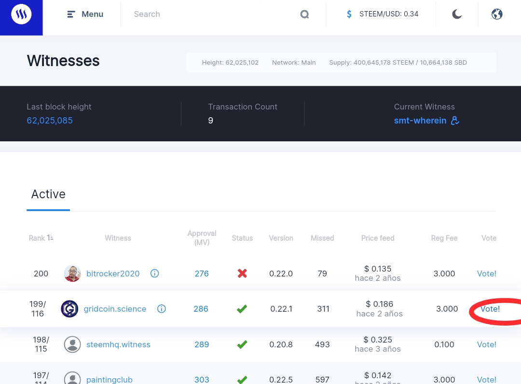
Task: Click the dollar sign price icon
Action: click(x=349, y=14)
